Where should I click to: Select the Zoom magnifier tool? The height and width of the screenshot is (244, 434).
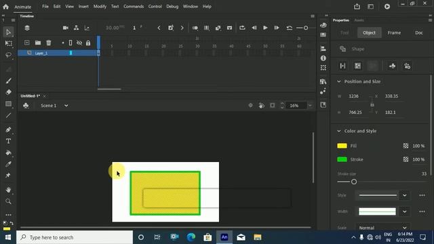[8, 201]
